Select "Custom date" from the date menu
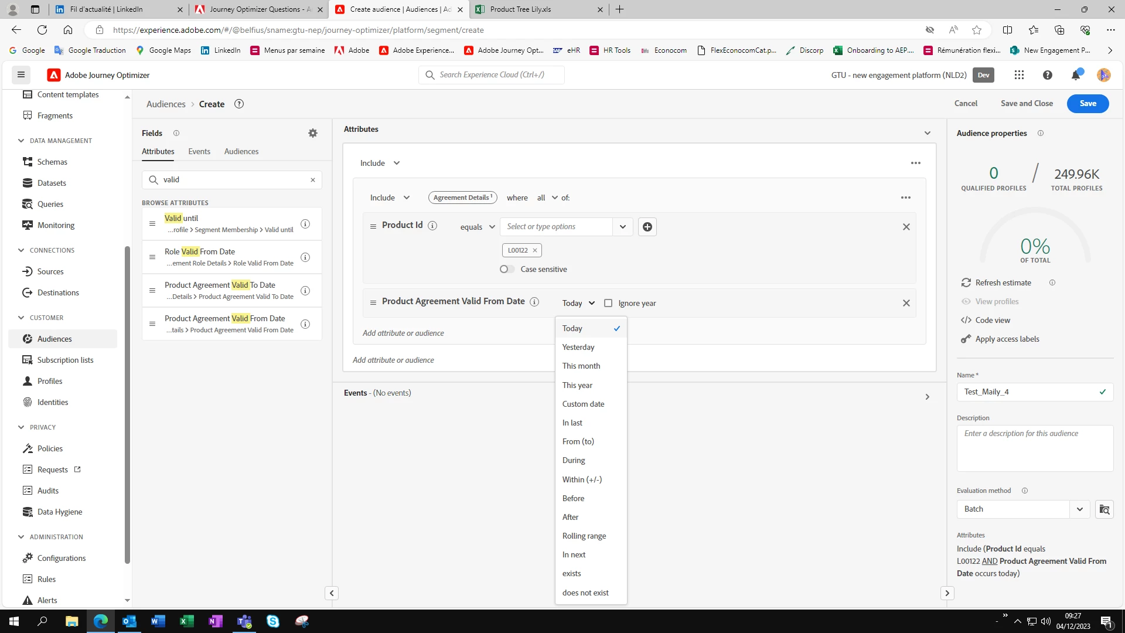Screen dimensions: 1125x633 point(583,404)
